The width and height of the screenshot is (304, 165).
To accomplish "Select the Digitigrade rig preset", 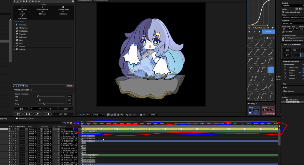I will [22, 31].
